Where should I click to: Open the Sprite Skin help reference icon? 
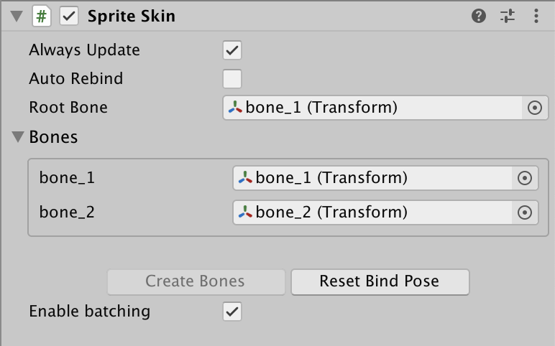[x=479, y=17]
